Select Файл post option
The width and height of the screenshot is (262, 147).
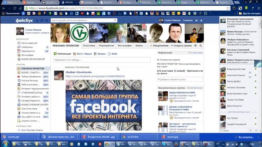point(113,54)
